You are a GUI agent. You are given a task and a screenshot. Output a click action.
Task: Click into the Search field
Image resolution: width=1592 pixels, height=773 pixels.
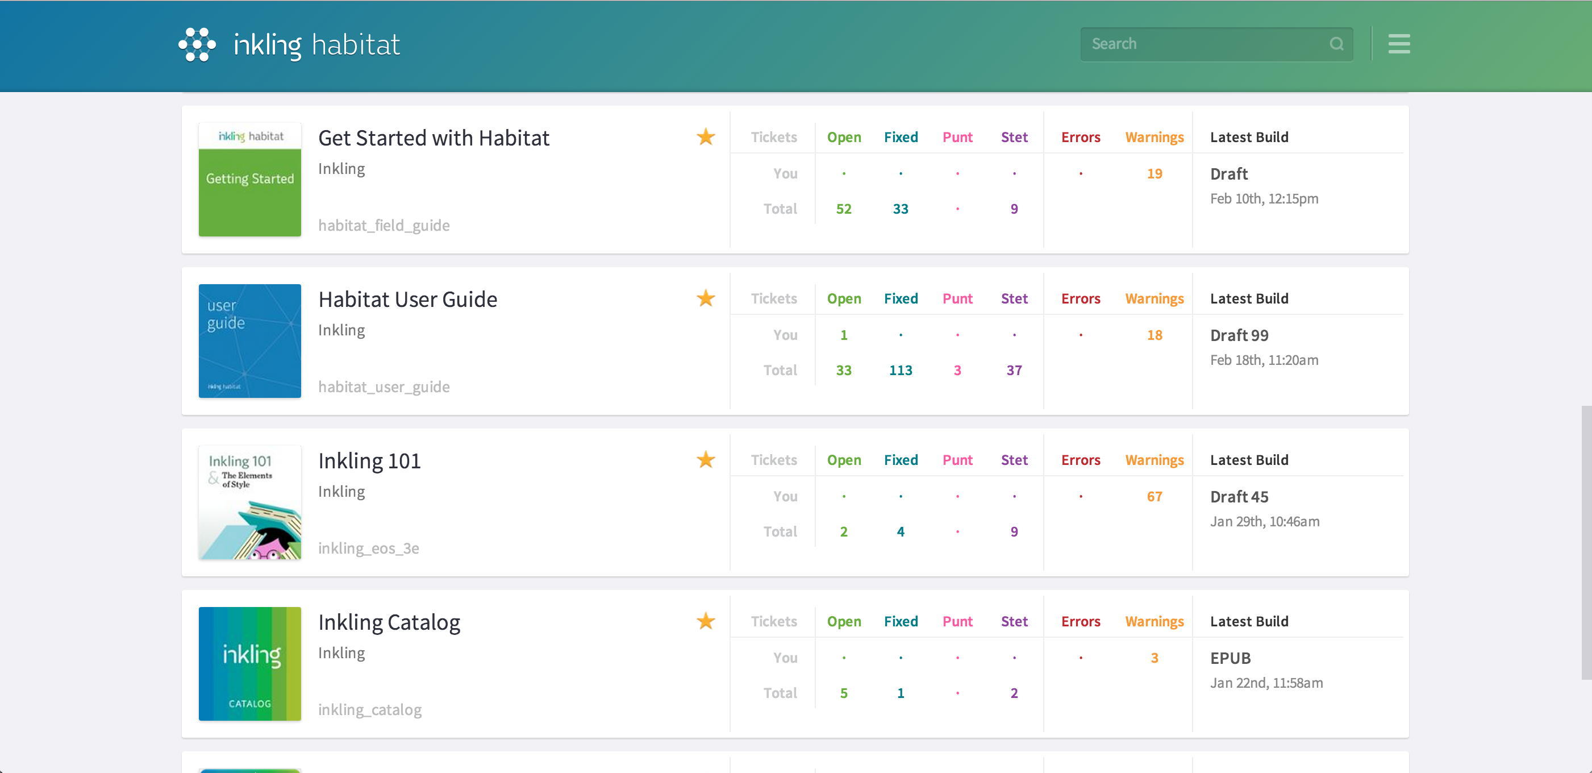[x=1216, y=44]
